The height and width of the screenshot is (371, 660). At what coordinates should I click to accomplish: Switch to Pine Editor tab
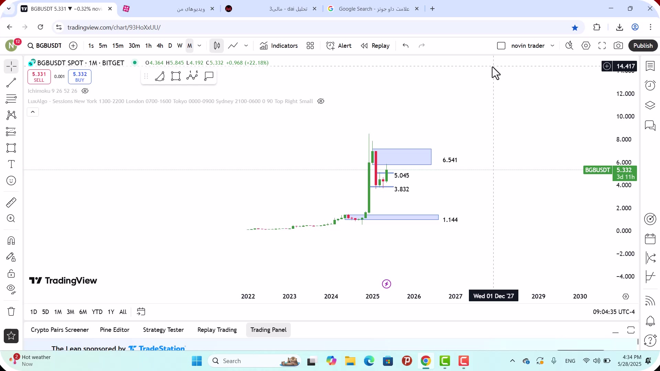tap(114, 330)
